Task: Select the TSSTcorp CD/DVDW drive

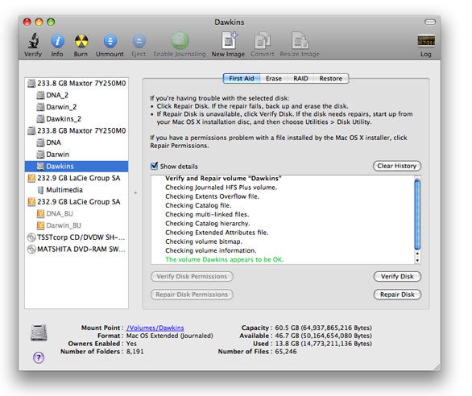Action: click(77, 237)
